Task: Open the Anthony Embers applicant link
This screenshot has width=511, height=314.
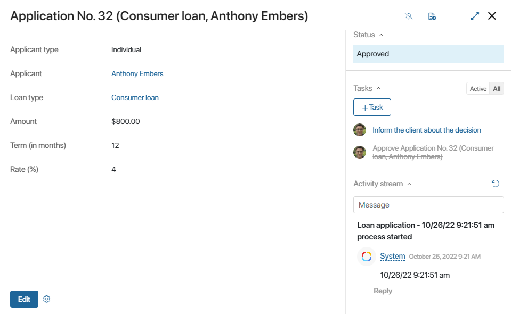Action: [x=137, y=73]
